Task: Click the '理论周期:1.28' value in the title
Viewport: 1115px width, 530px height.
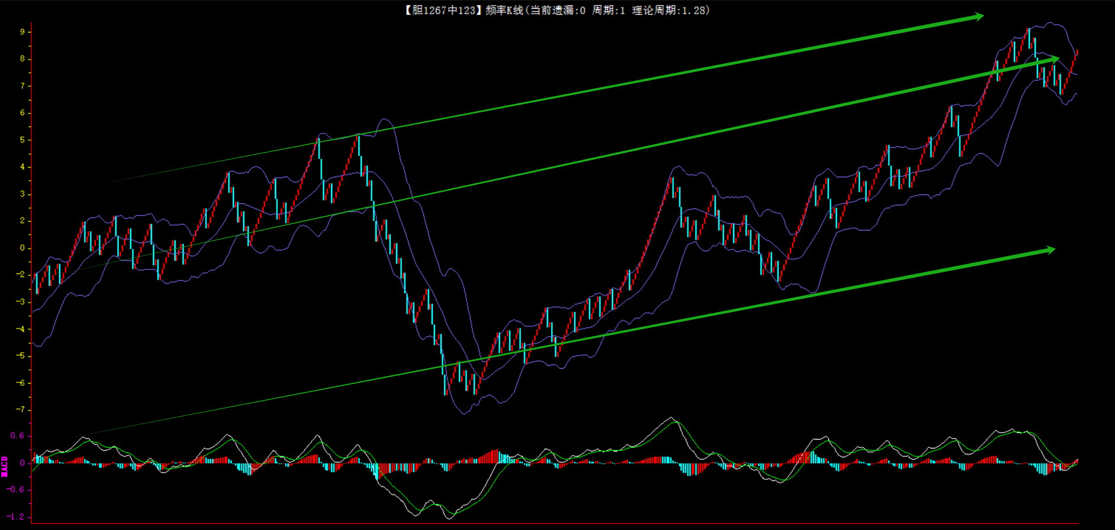Action: click(x=669, y=11)
